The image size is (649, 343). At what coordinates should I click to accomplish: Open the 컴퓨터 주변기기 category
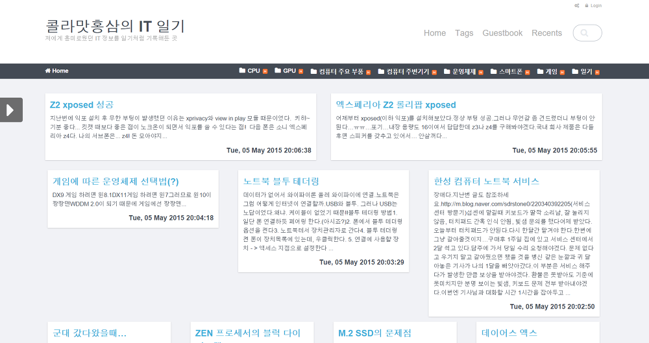pos(407,71)
